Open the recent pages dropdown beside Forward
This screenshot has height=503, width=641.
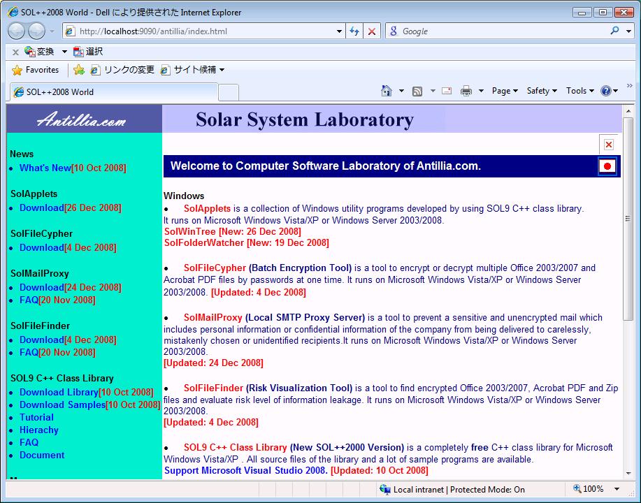click(52, 31)
